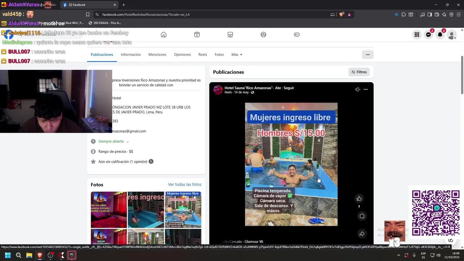Play the Mujeres ingreso libre reel video
464x261 pixels.
(291, 164)
